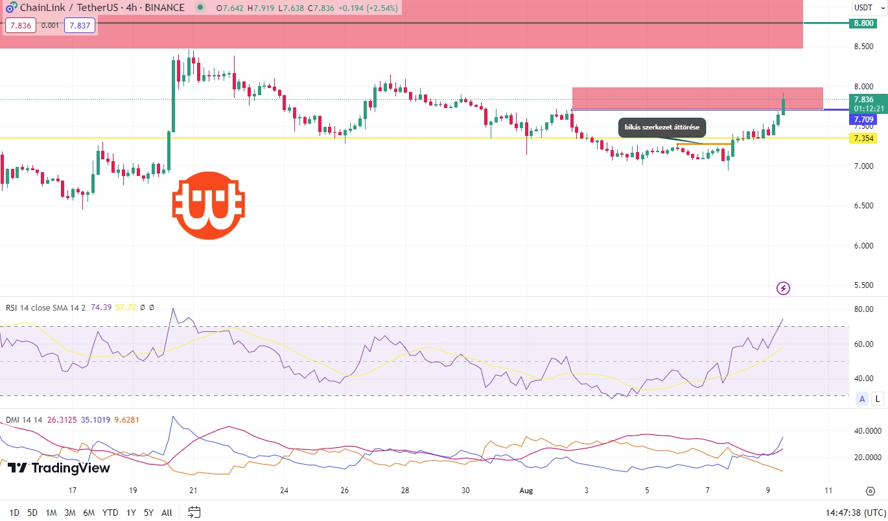Viewport: 888px width, 521px height.
Task: Select the 3M time range
Action: (69, 513)
